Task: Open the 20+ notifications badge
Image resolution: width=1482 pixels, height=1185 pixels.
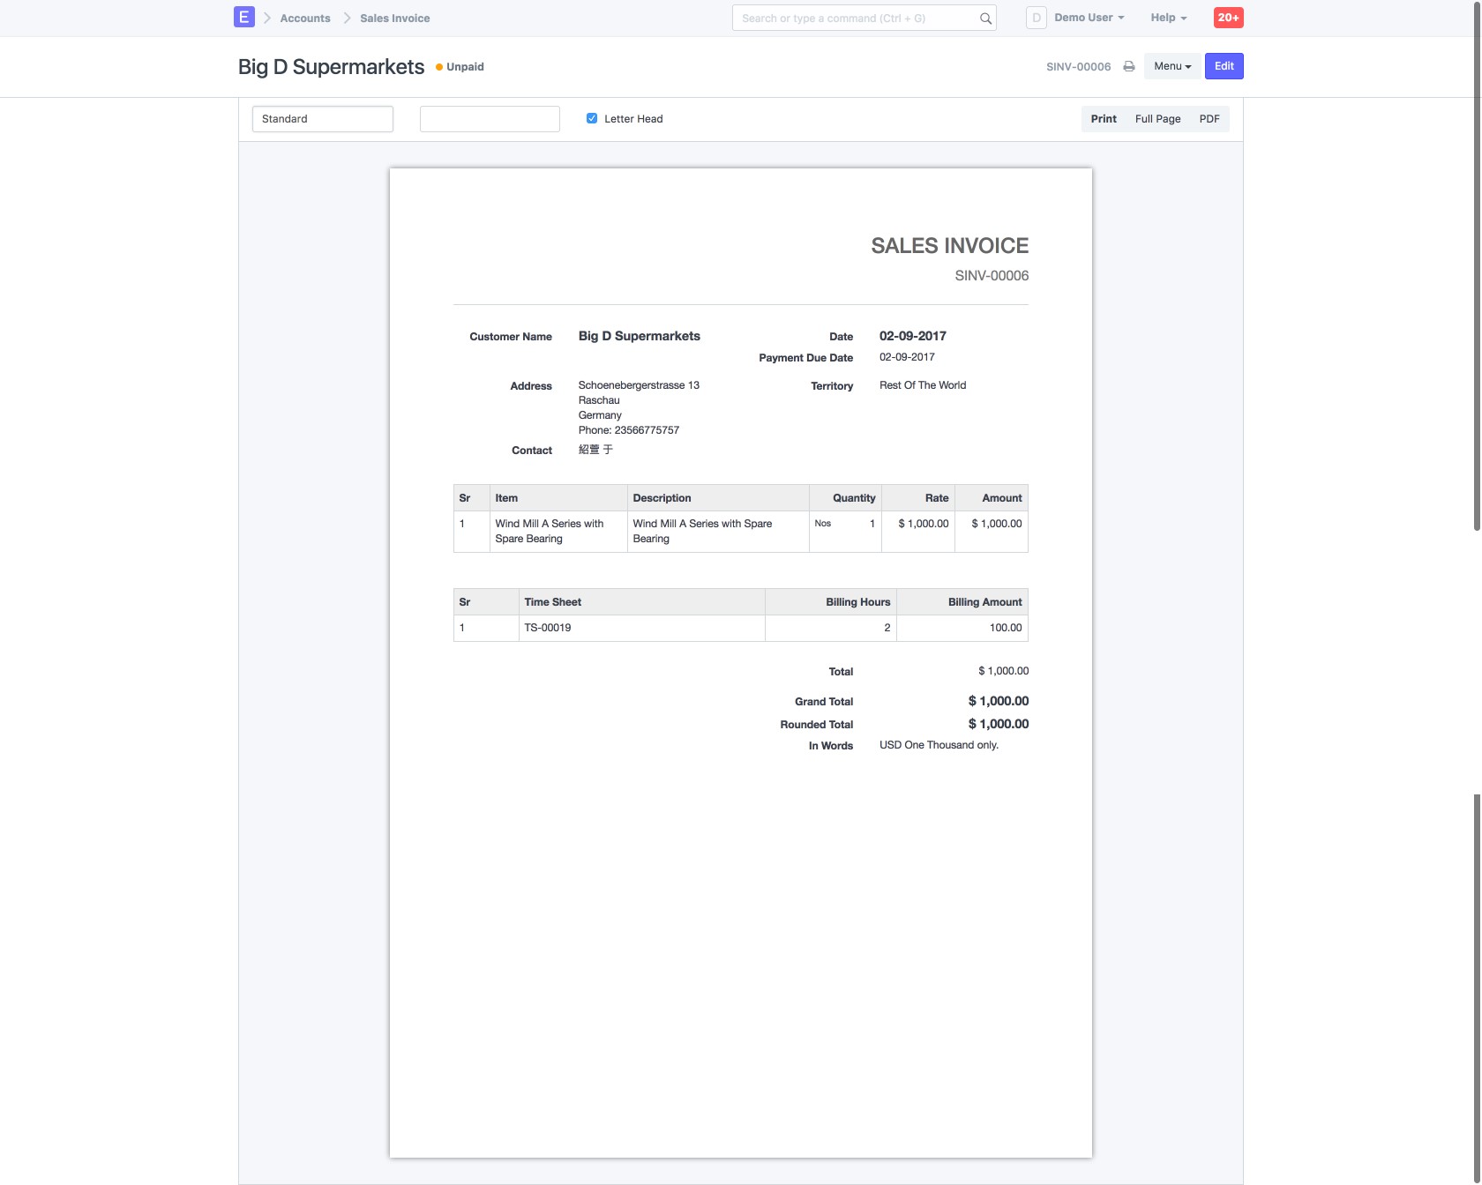Action: tap(1228, 18)
